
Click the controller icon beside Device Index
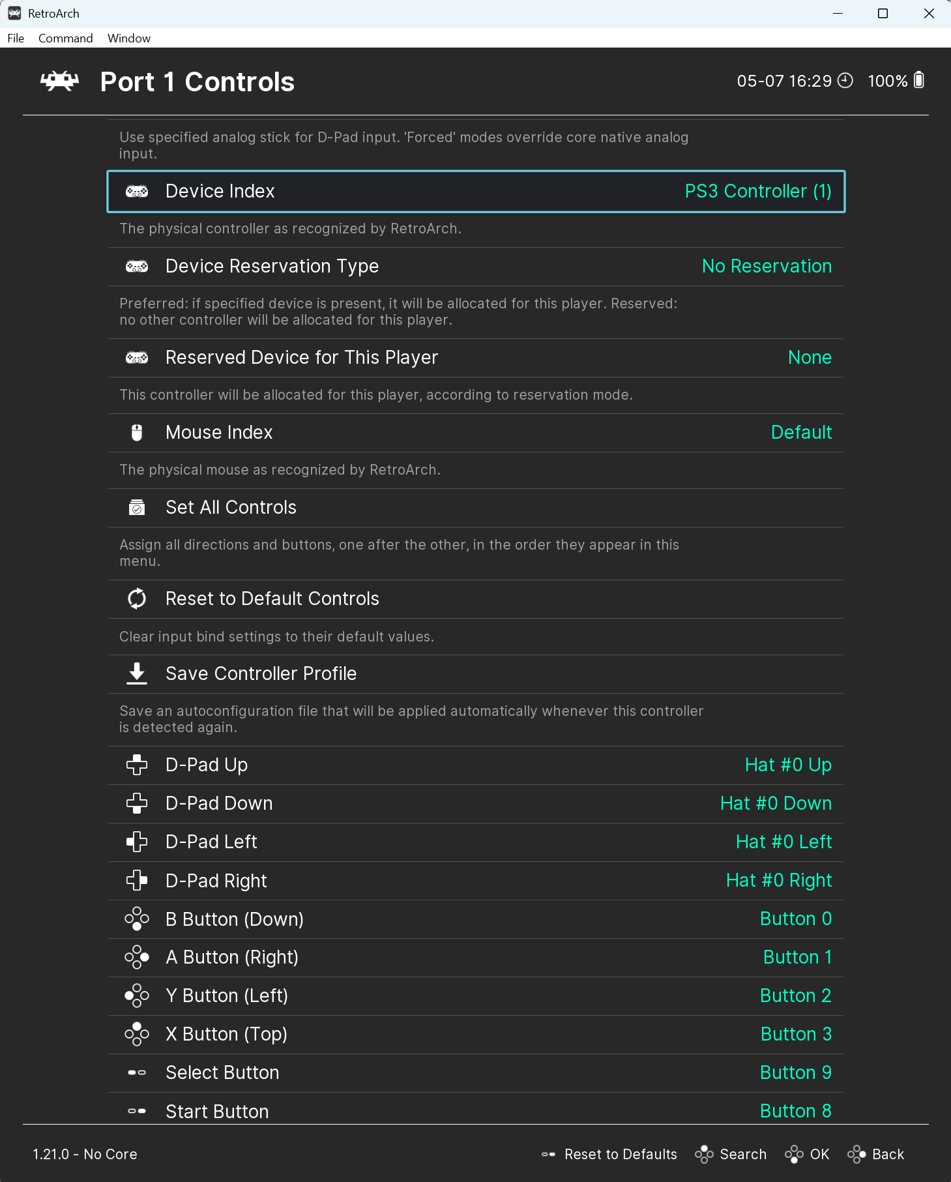(137, 192)
